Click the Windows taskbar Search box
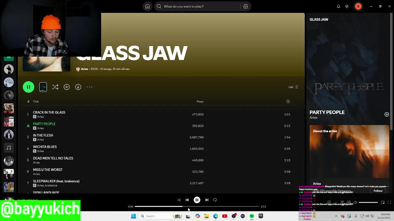 pos(162,216)
